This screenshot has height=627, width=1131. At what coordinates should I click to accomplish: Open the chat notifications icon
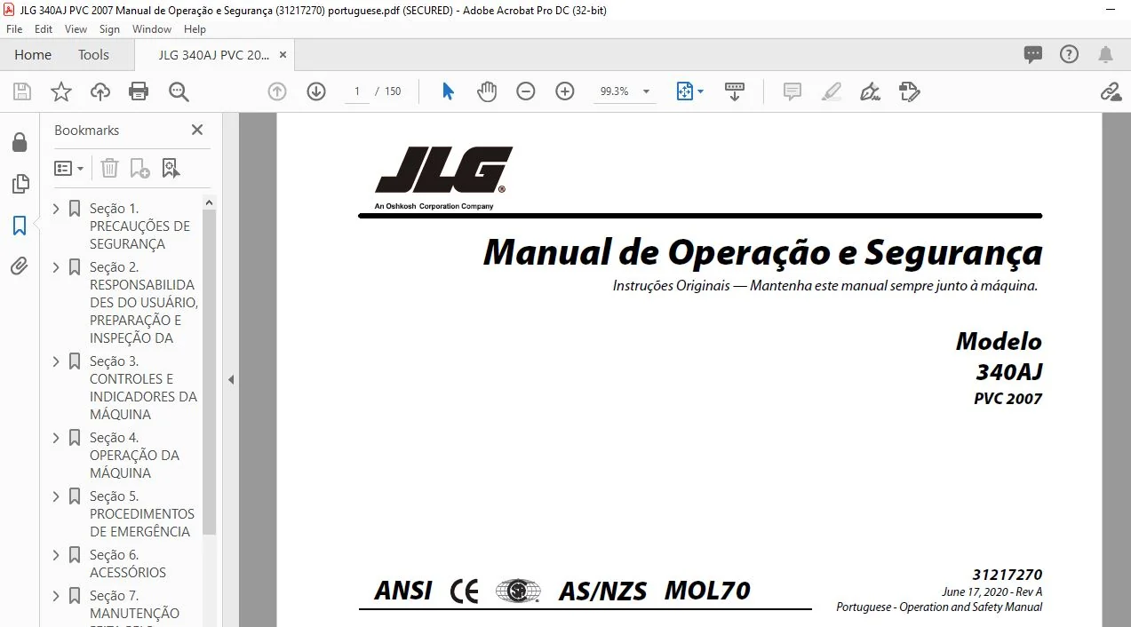[1033, 54]
